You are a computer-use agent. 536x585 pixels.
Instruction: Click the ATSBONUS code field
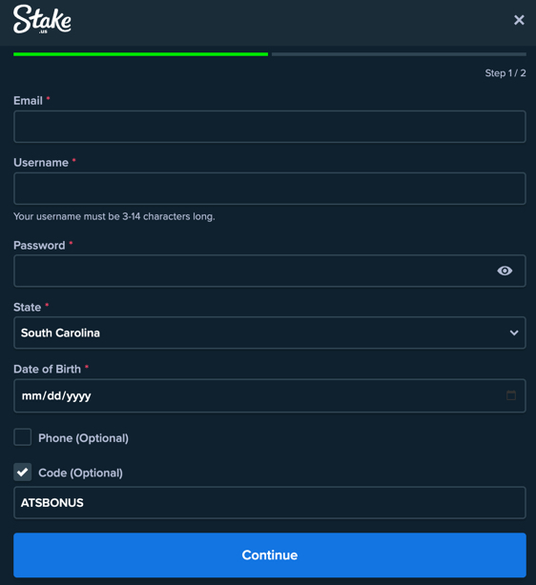pos(270,502)
